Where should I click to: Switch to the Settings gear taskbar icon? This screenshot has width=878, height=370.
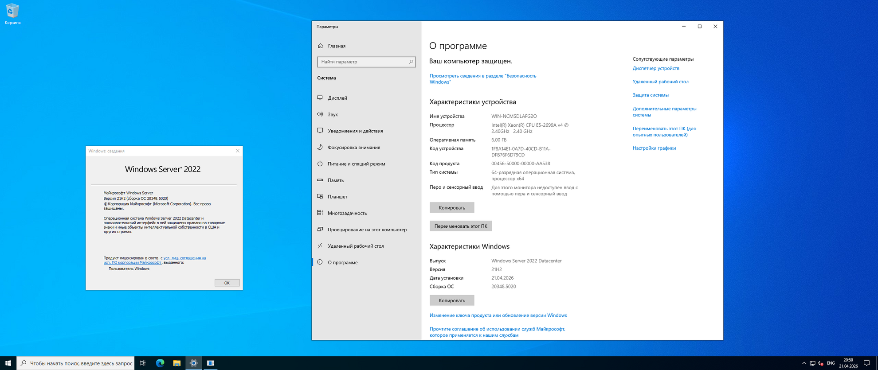tap(194, 363)
